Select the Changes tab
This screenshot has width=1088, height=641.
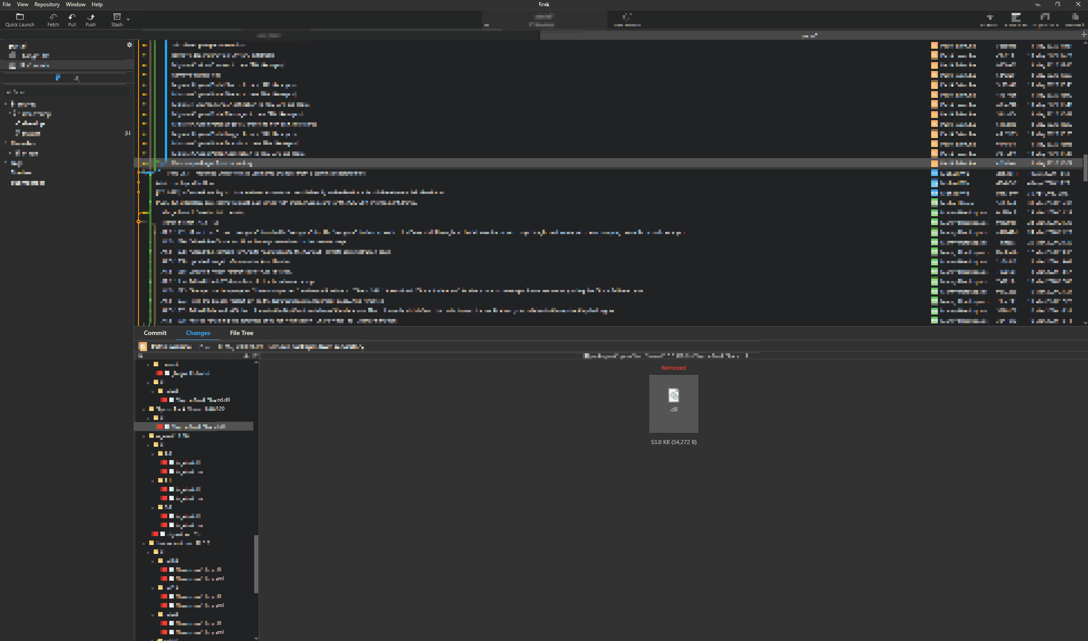tap(198, 333)
